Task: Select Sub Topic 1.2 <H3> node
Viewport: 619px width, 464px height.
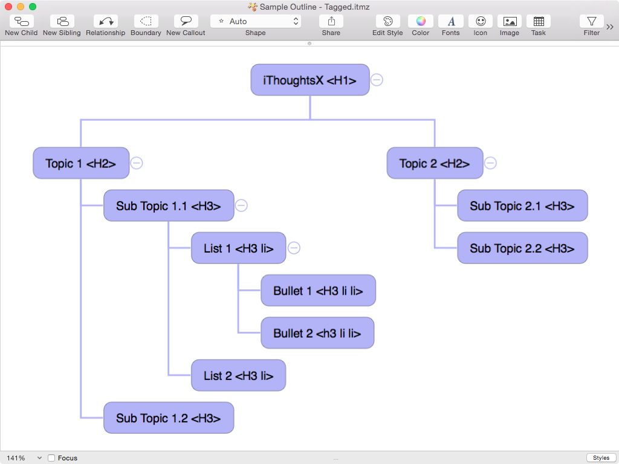Action: coord(169,418)
